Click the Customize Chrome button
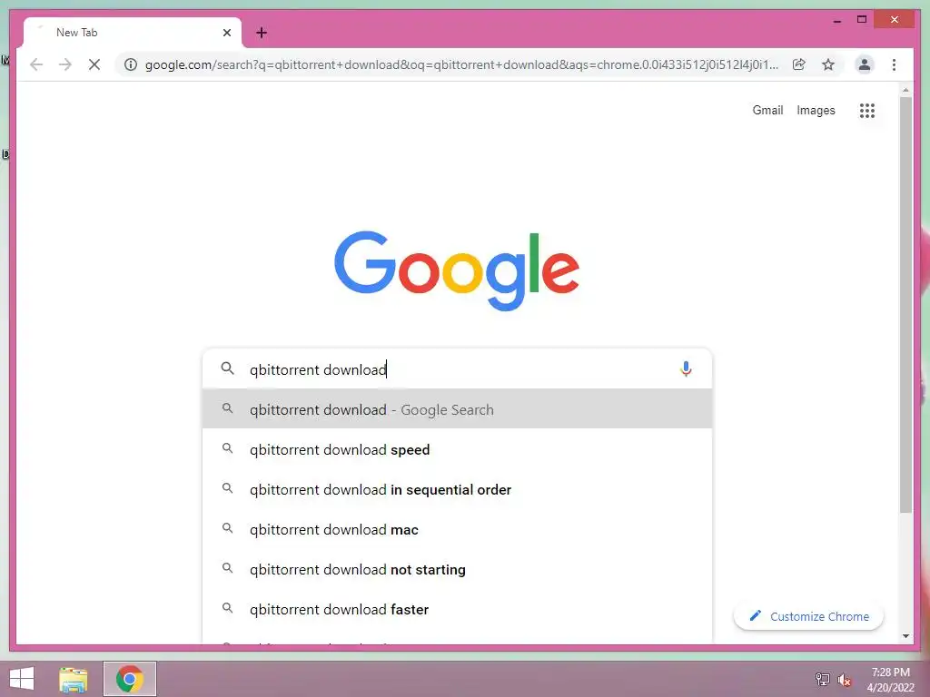930x697 pixels. point(808,616)
